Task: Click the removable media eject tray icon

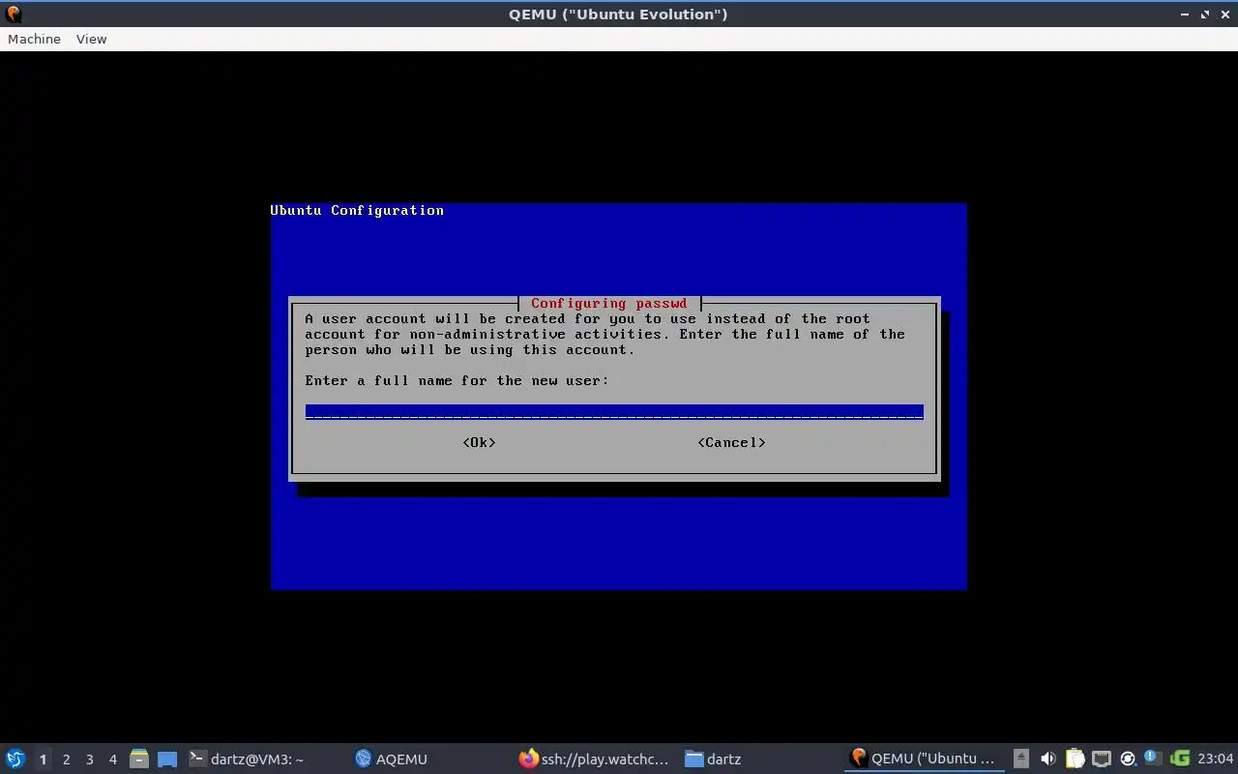Action: (1021, 759)
